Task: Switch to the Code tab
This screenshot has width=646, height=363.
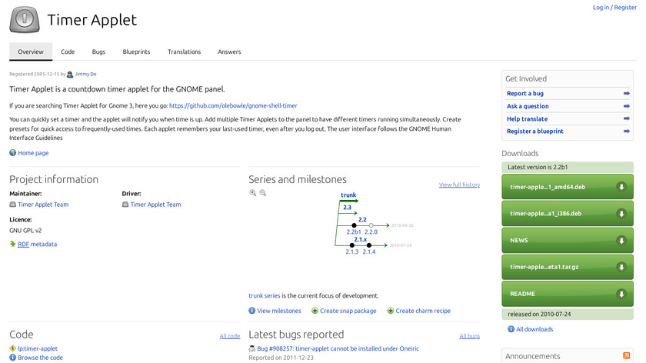Action: pos(68,52)
